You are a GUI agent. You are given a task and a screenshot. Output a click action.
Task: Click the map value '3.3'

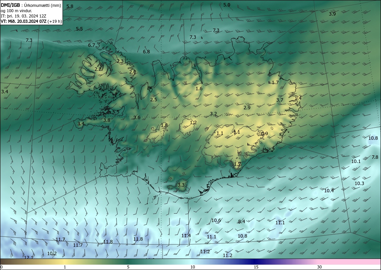181,185
